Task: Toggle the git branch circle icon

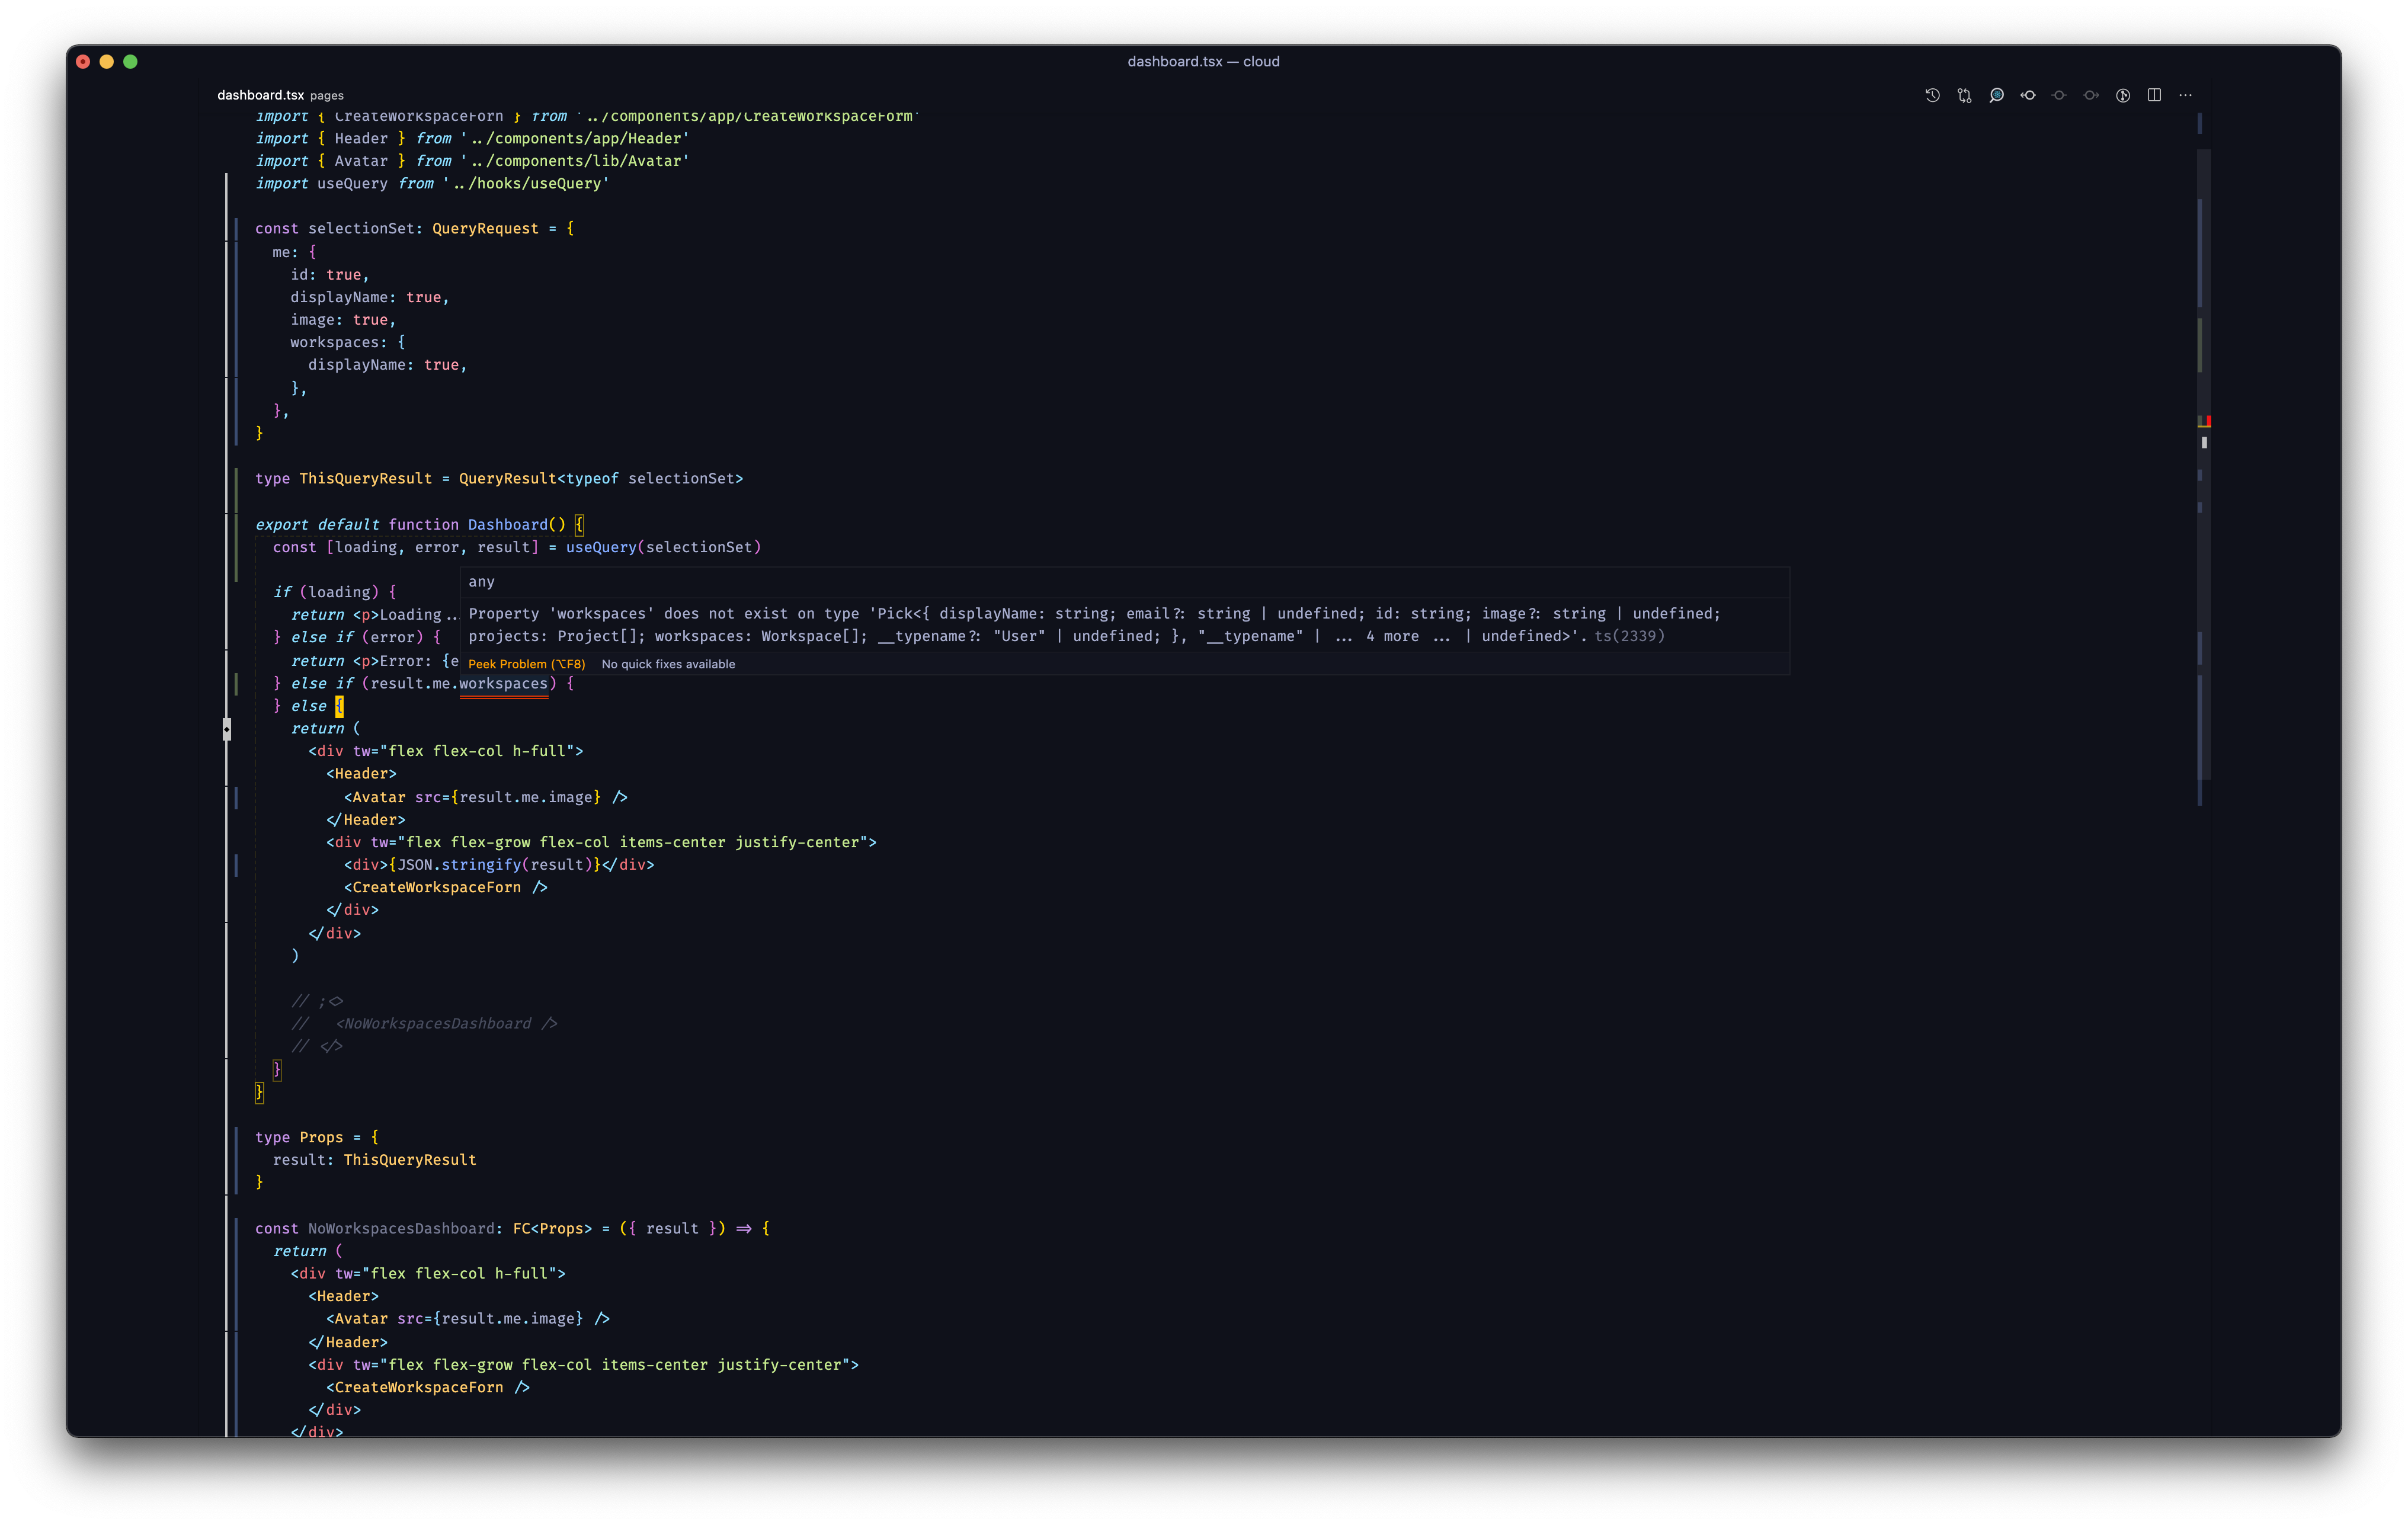Action: click(x=2123, y=95)
